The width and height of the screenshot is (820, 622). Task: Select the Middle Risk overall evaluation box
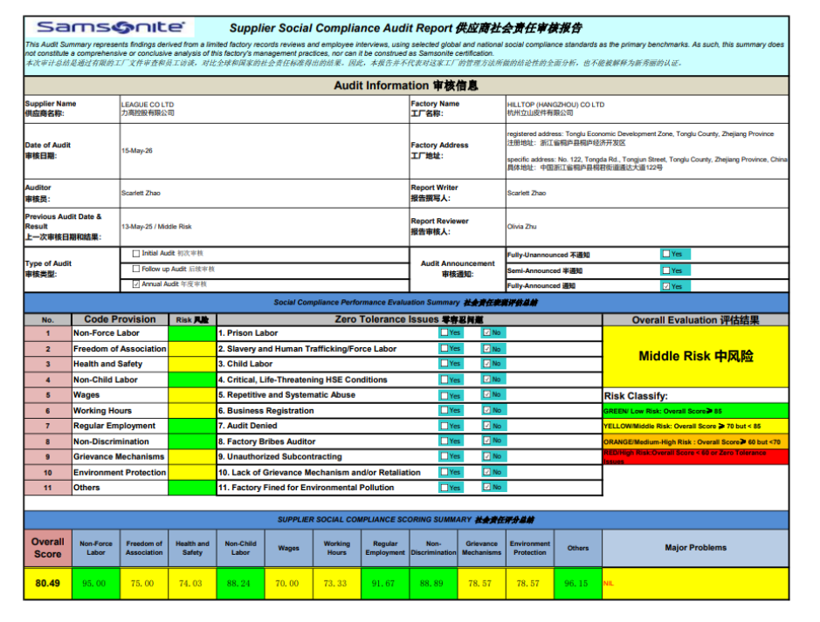tap(695, 357)
